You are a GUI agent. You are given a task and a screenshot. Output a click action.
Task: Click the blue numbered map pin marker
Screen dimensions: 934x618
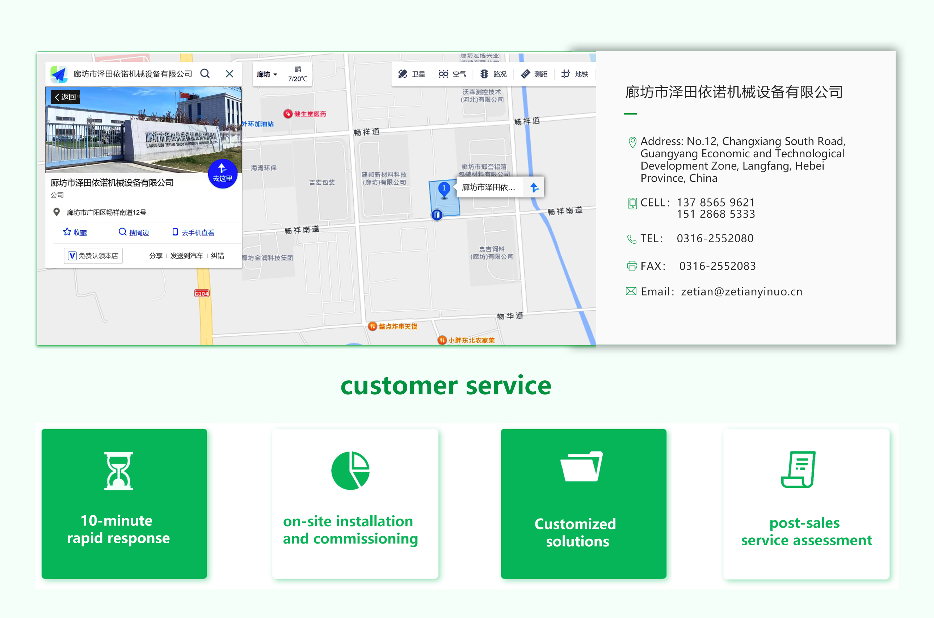pyautogui.click(x=444, y=189)
